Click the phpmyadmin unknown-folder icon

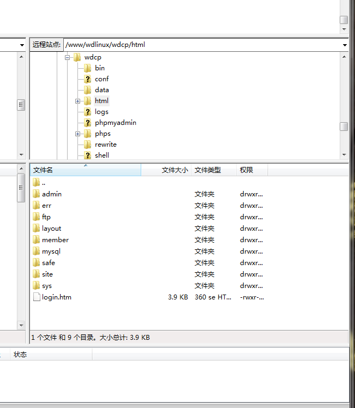tap(88, 123)
